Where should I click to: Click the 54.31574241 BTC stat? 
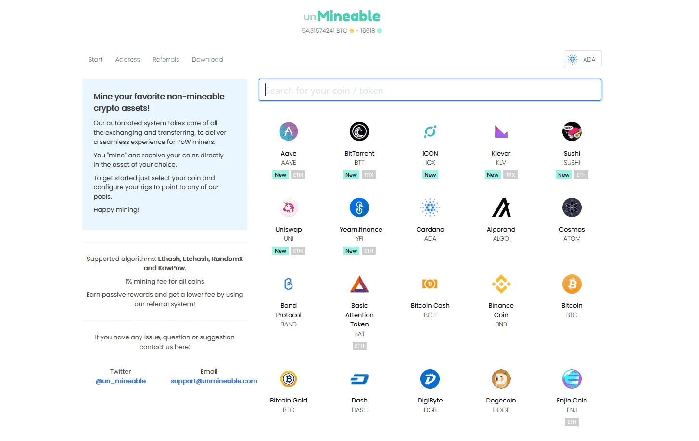(324, 31)
